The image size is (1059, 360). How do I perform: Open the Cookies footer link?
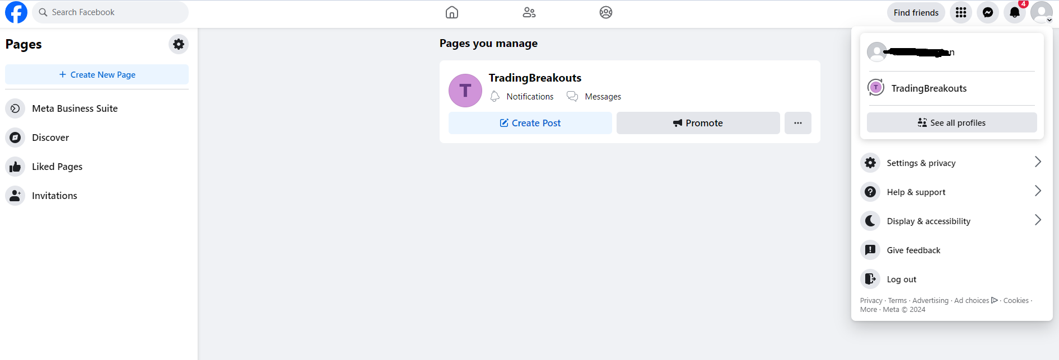1016,301
